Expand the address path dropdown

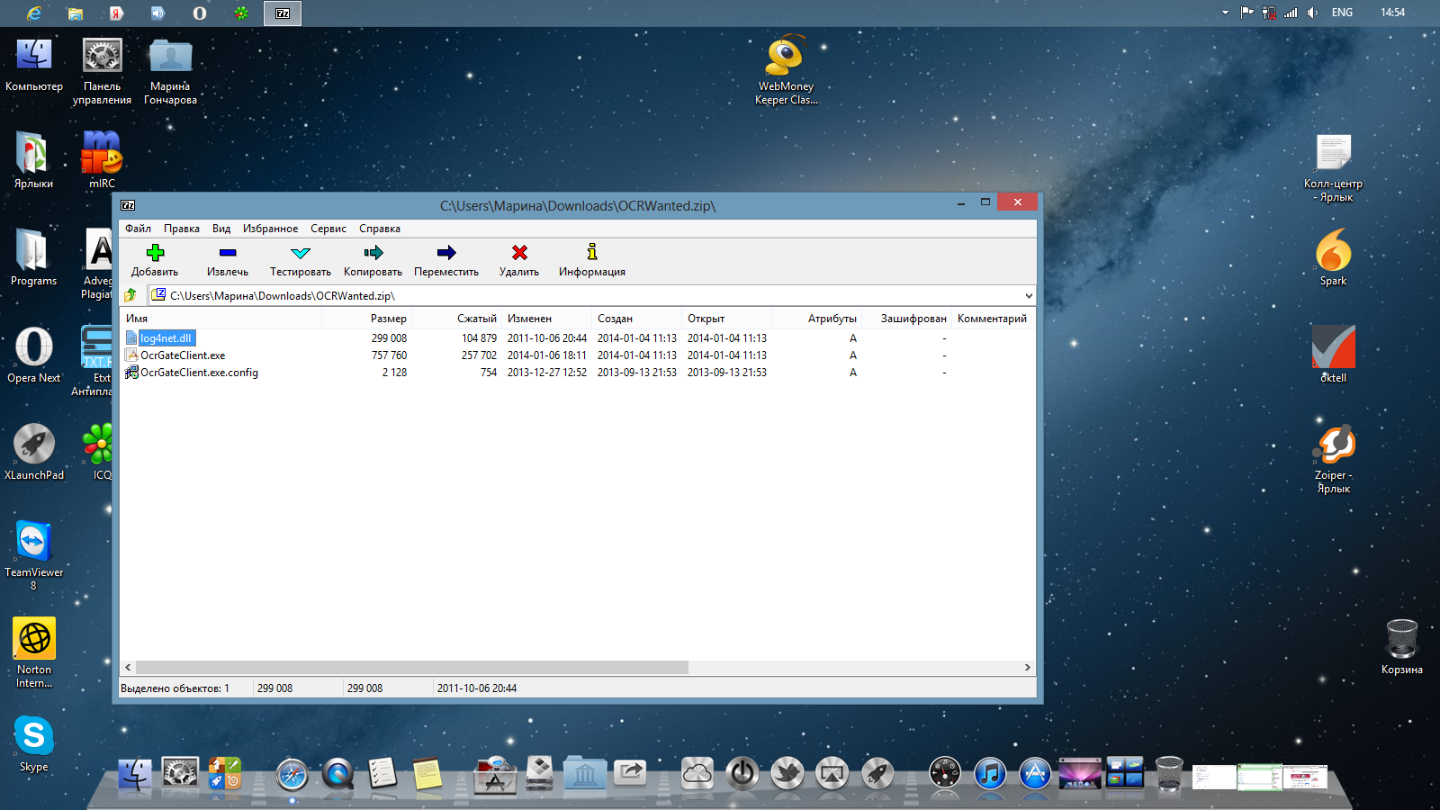click(1028, 296)
